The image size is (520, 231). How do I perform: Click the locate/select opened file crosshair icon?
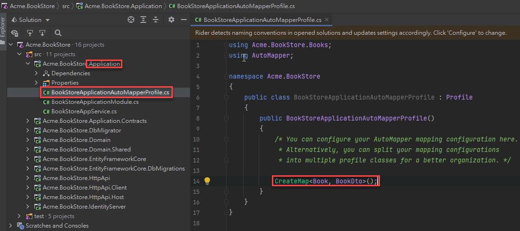click(x=131, y=20)
